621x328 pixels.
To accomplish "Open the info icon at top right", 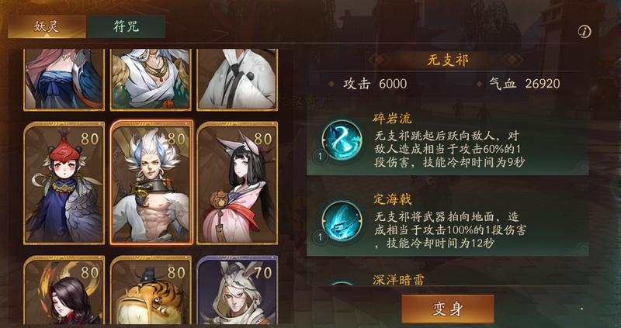I will click(585, 31).
